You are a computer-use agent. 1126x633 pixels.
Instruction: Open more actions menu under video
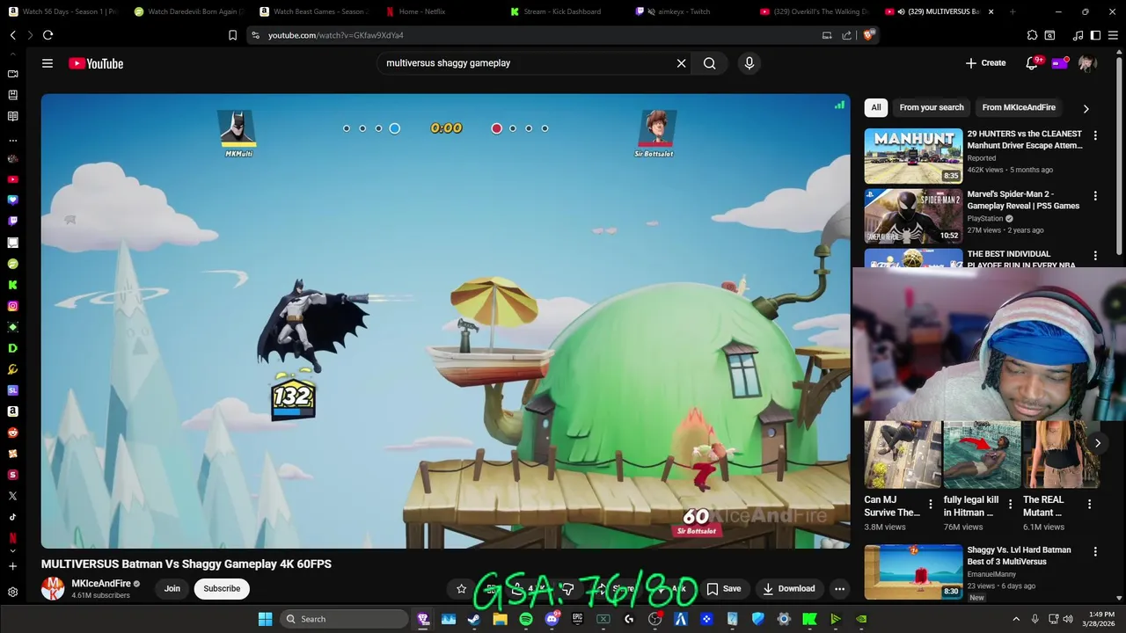pos(839,589)
